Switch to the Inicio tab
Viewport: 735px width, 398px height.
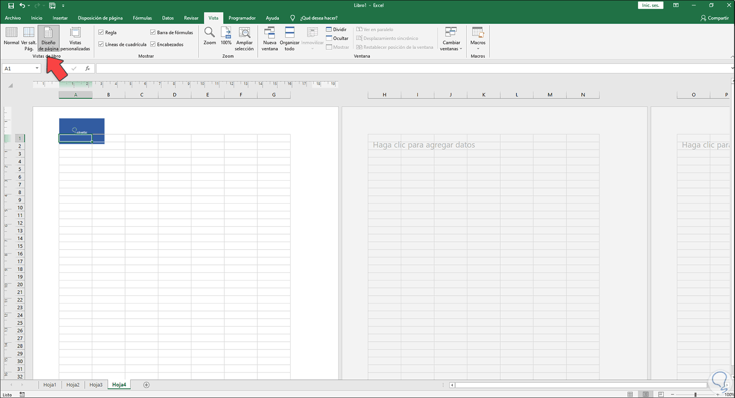click(37, 18)
